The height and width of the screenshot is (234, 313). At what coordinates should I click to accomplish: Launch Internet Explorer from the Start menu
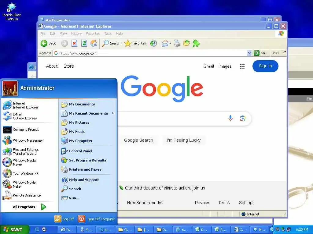point(29,105)
